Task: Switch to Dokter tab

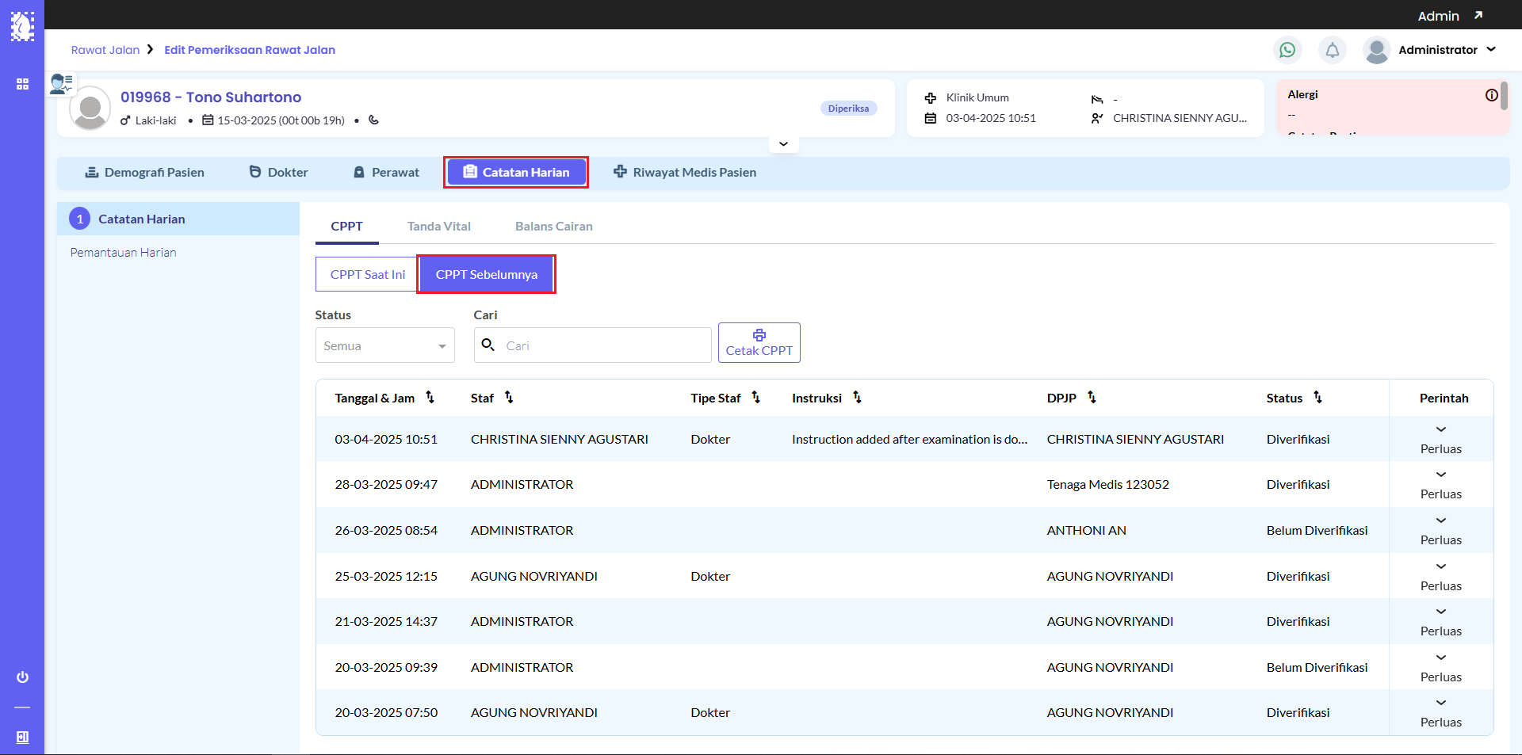Action: pyautogui.click(x=278, y=173)
